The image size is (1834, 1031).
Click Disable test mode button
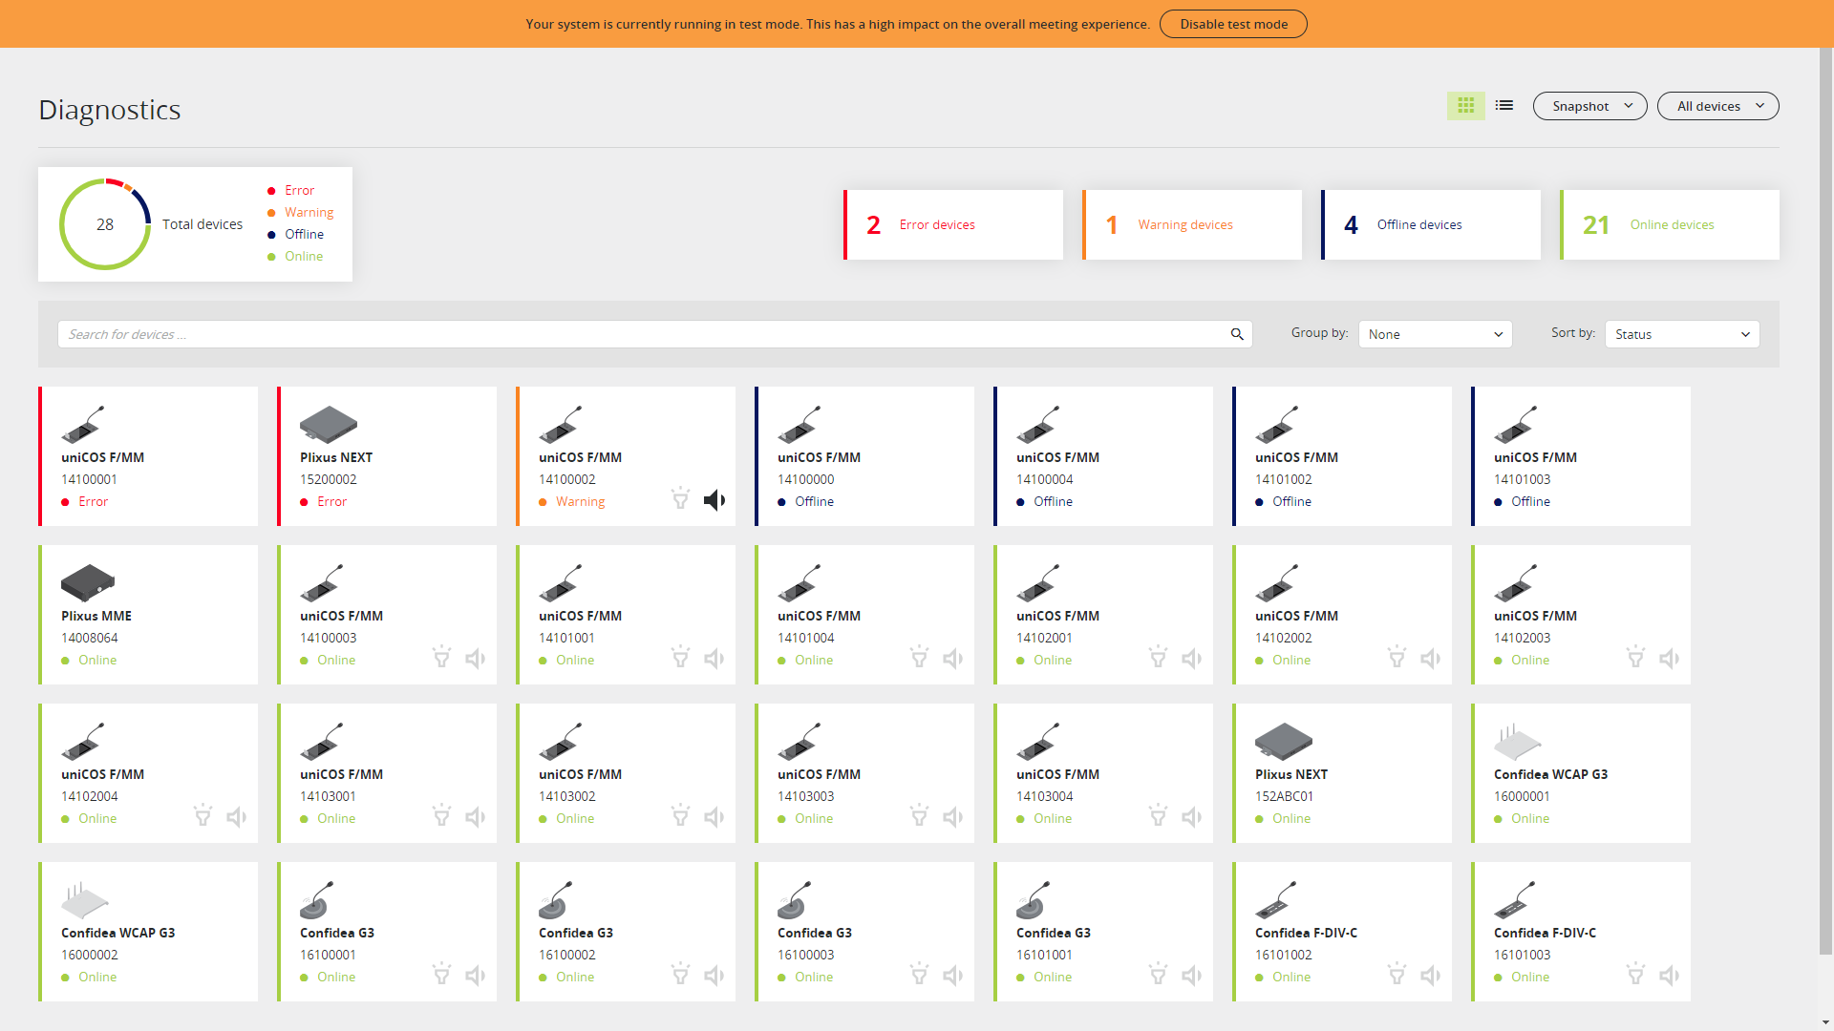tap(1233, 24)
